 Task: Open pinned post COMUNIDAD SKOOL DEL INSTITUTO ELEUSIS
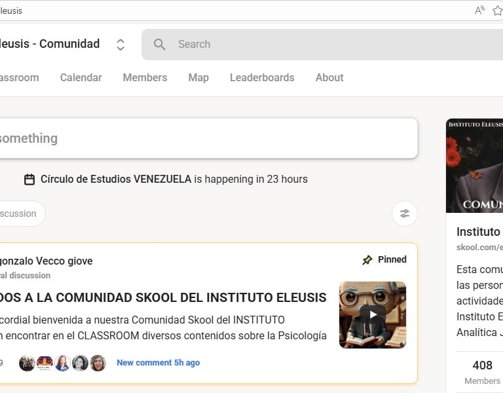point(163,298)
